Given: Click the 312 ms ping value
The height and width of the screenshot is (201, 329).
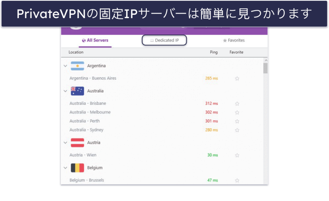Looking at the screenshot, I should tap(211, 104).
